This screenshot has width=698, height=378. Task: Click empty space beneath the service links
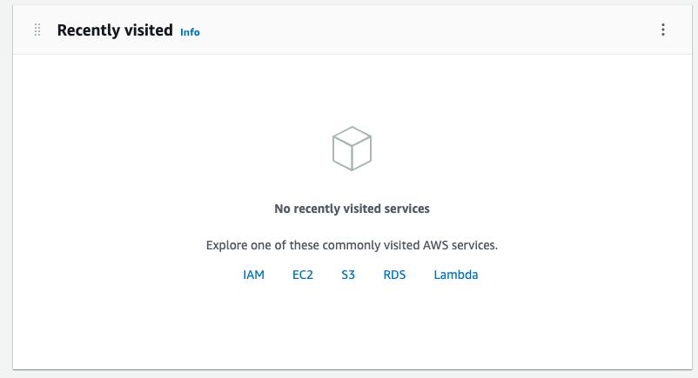point(352,326)
